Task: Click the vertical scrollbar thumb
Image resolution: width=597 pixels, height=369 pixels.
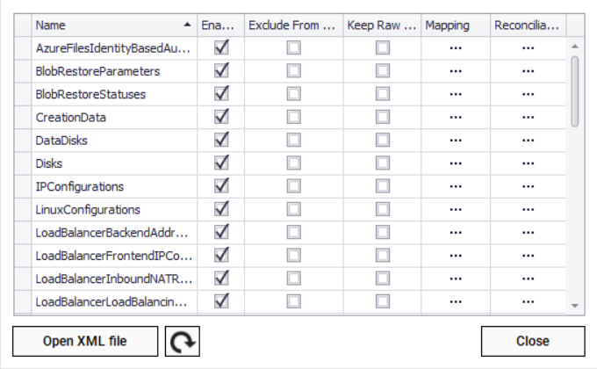Action: 575,90
